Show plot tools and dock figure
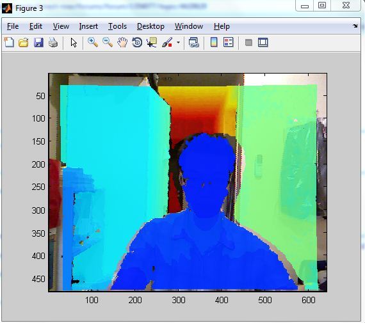This screenshot has width=365, height=323. coord(263,43)
